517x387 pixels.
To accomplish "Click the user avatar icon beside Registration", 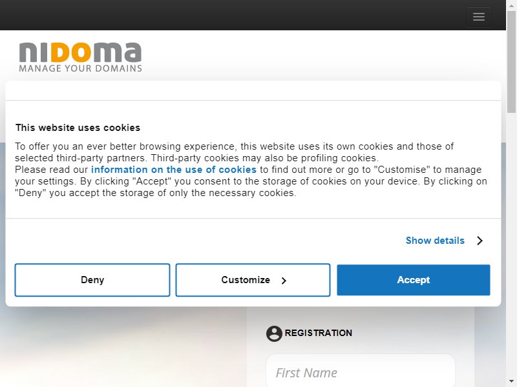I will (274, 333).
